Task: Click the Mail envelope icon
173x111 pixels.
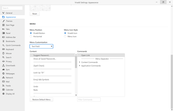Action: (x=3, y=82)
